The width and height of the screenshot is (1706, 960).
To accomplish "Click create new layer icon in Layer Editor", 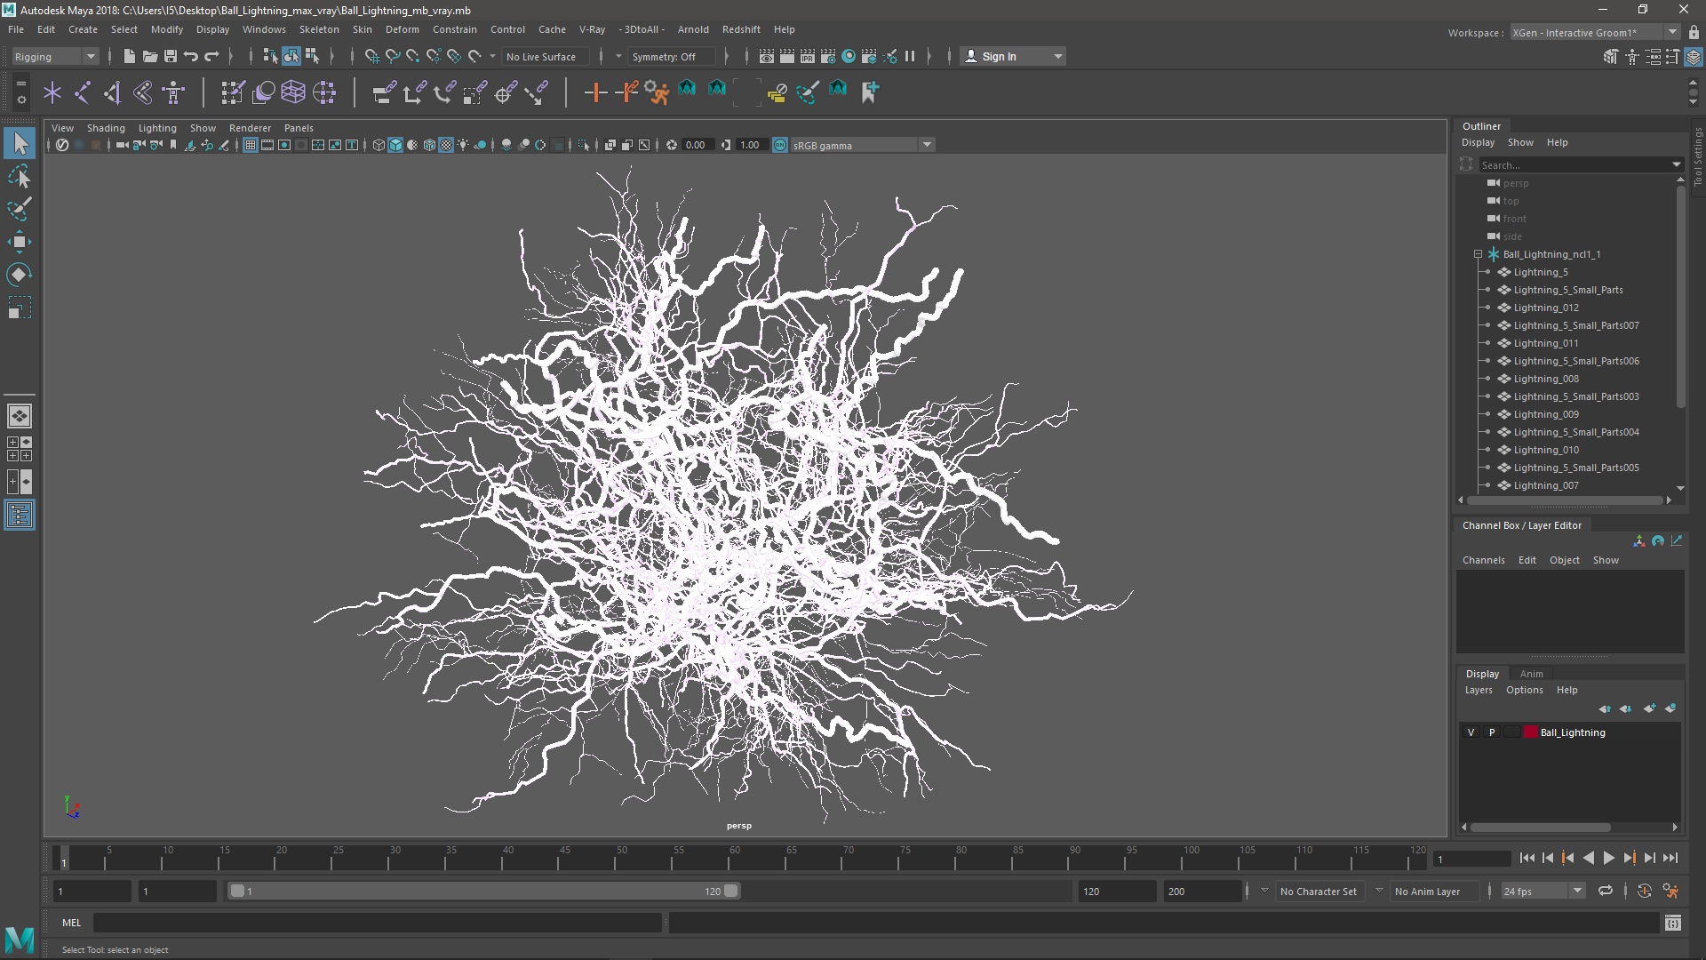I will pyautogui.click(x=1650, y=708).
